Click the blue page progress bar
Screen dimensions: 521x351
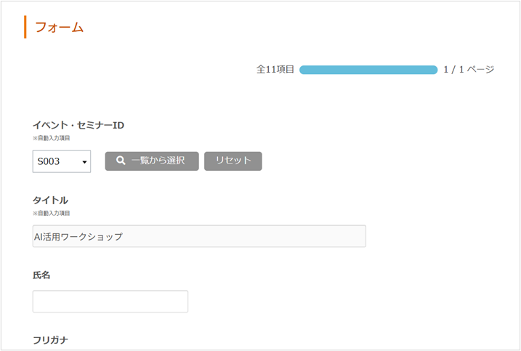pyautogui.click(x=368, y=70)
